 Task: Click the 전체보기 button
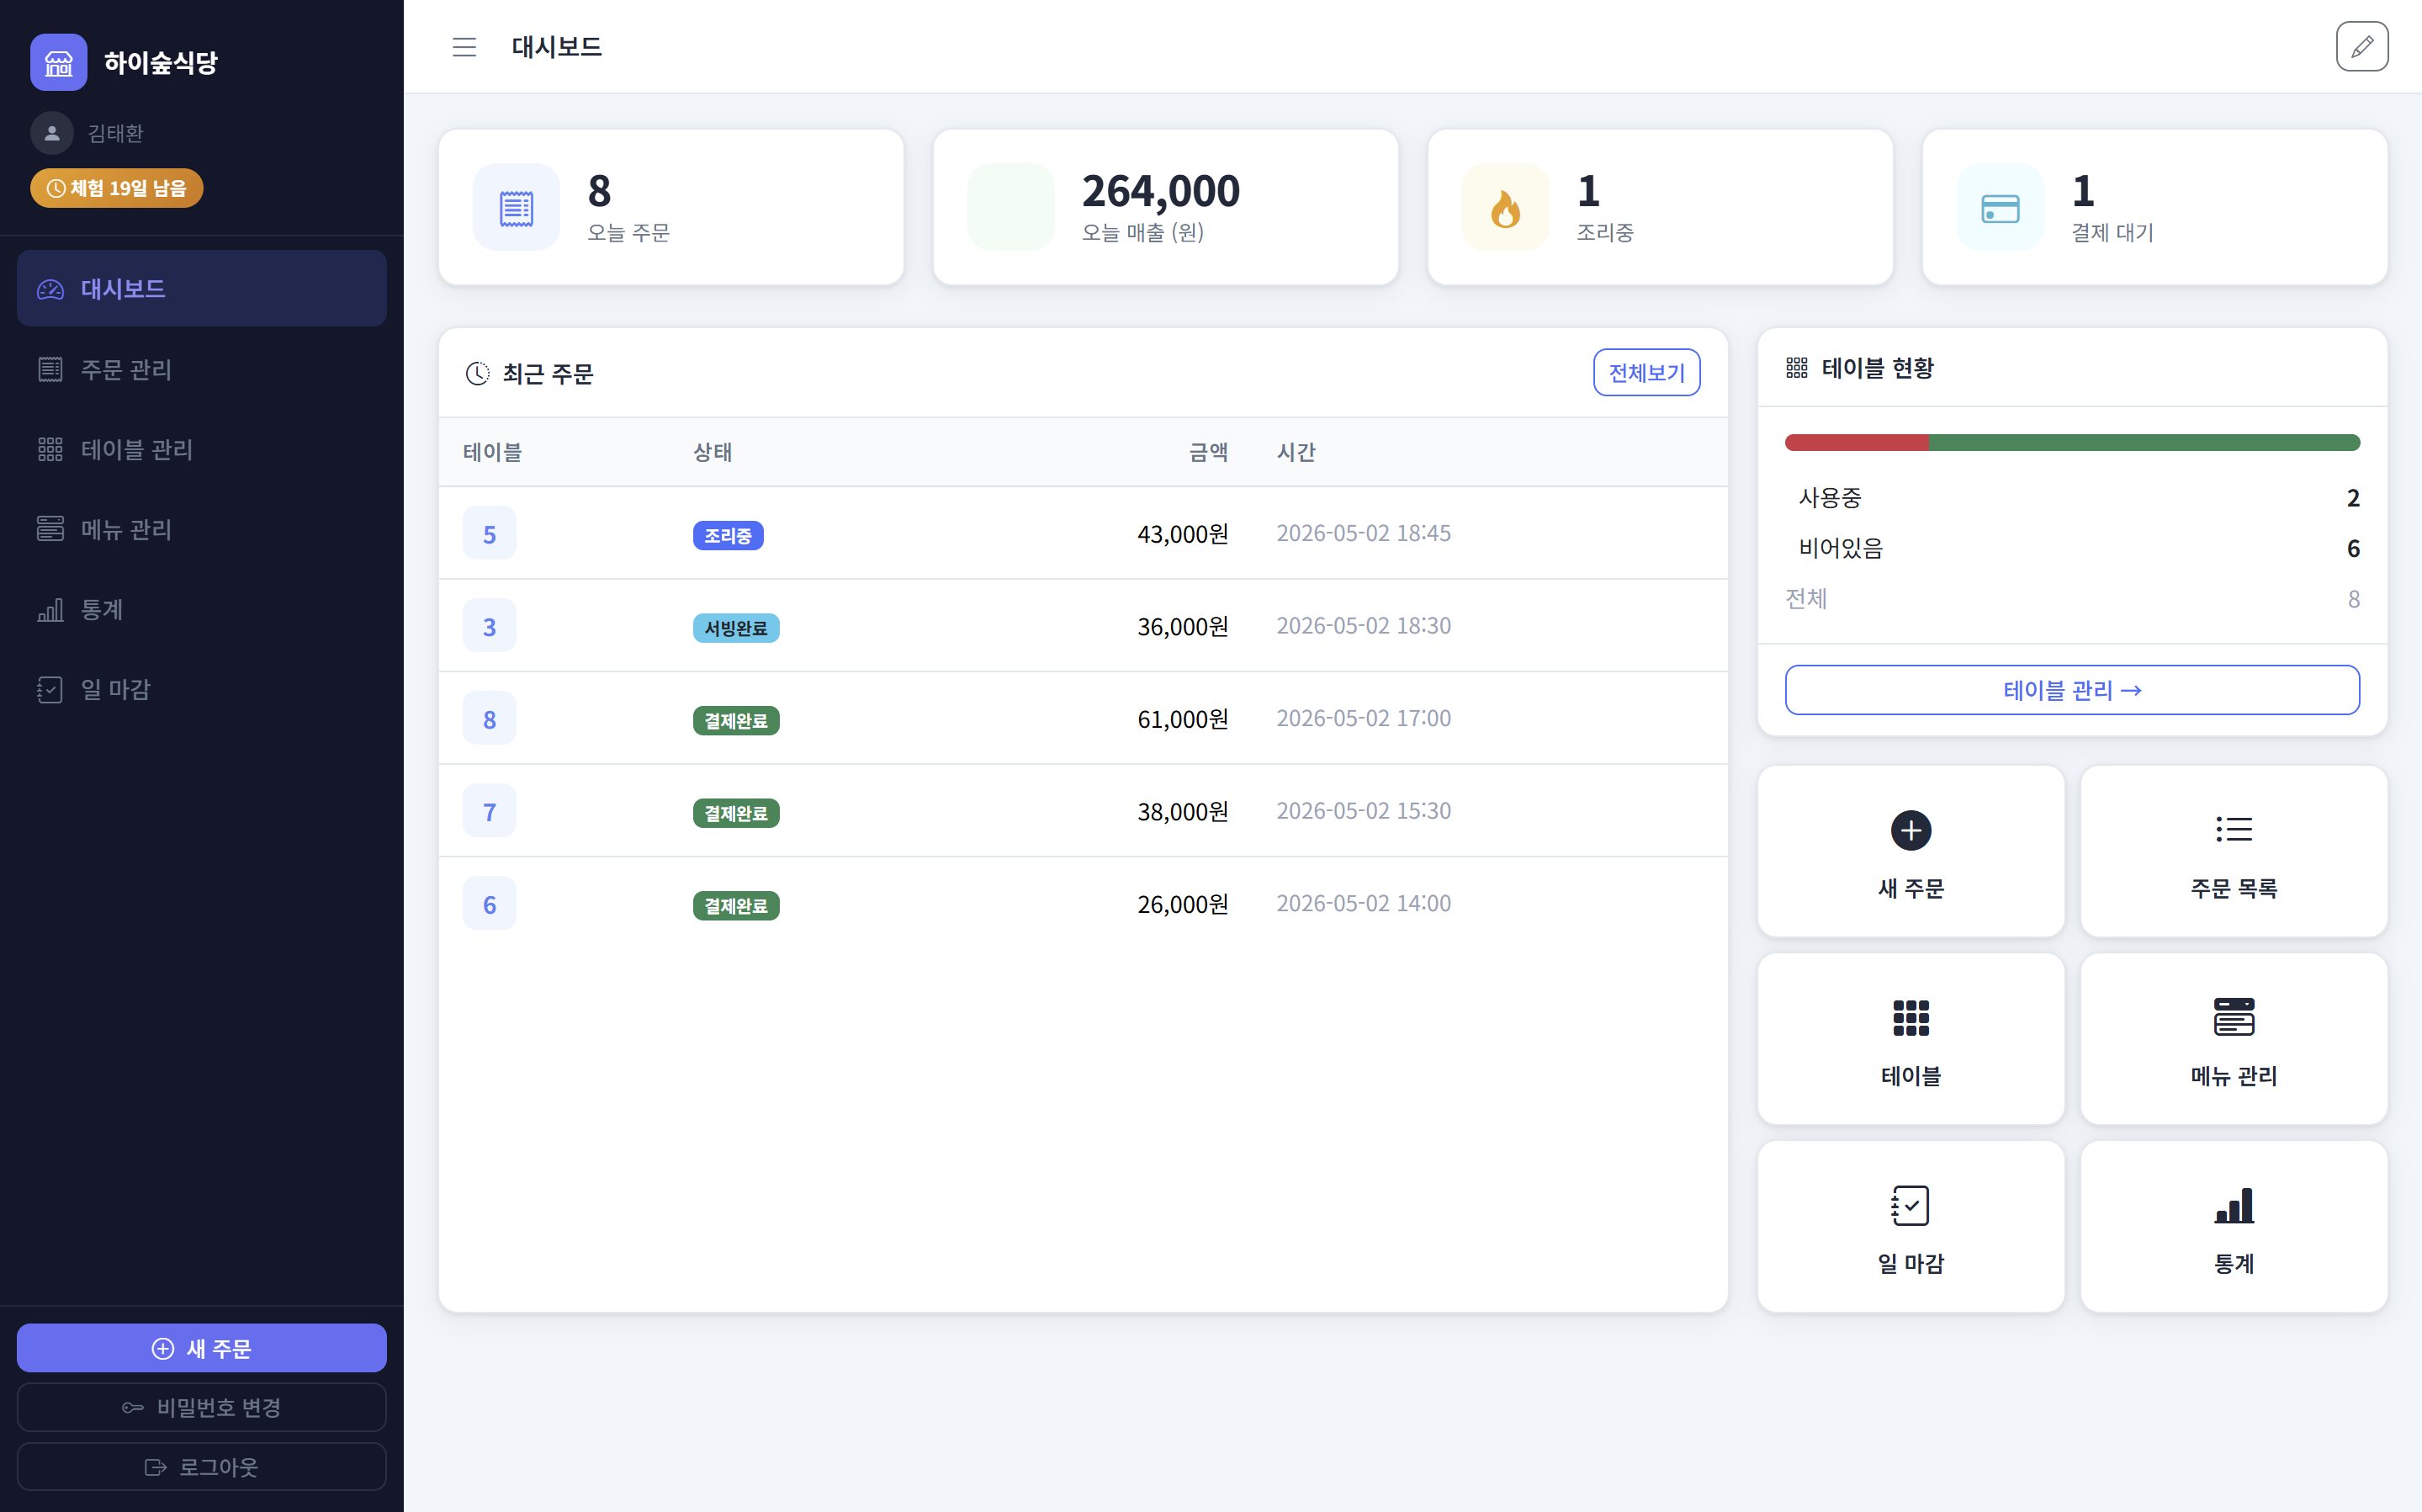1646,372
